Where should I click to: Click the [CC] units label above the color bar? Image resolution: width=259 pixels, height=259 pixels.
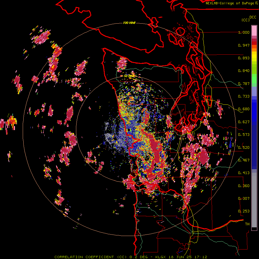click(245, 20)
